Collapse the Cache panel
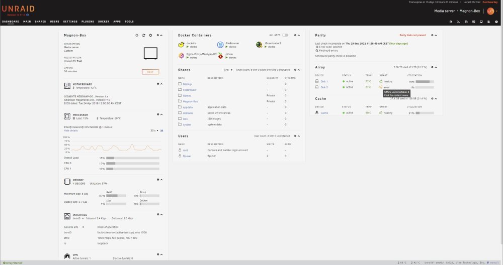The width and height of the screenshot is (503, 265). click(x=436, y=98)
